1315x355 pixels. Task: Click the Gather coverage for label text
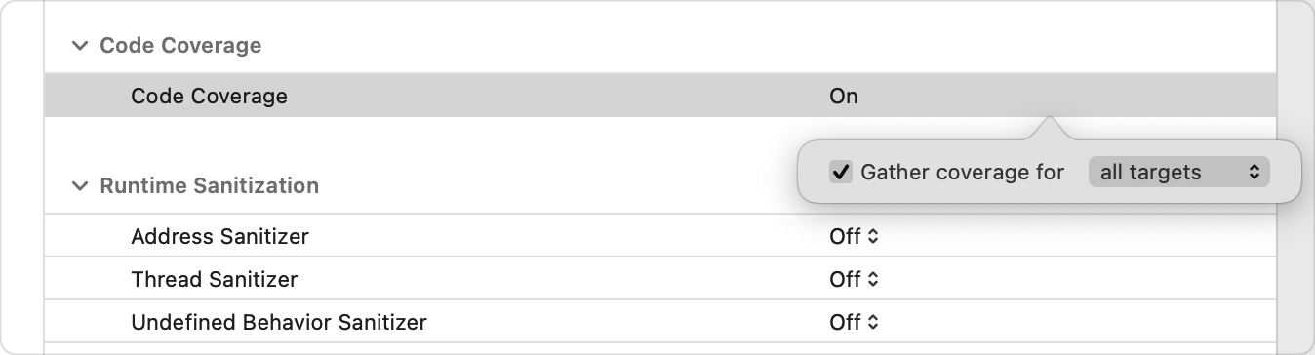tap(962, 173)
